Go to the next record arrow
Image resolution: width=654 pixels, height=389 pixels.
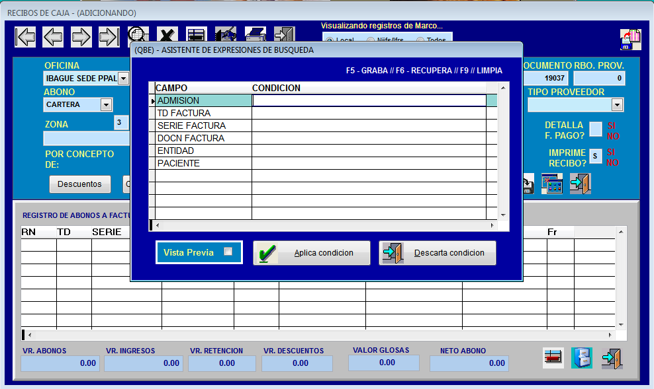point(81,36)
